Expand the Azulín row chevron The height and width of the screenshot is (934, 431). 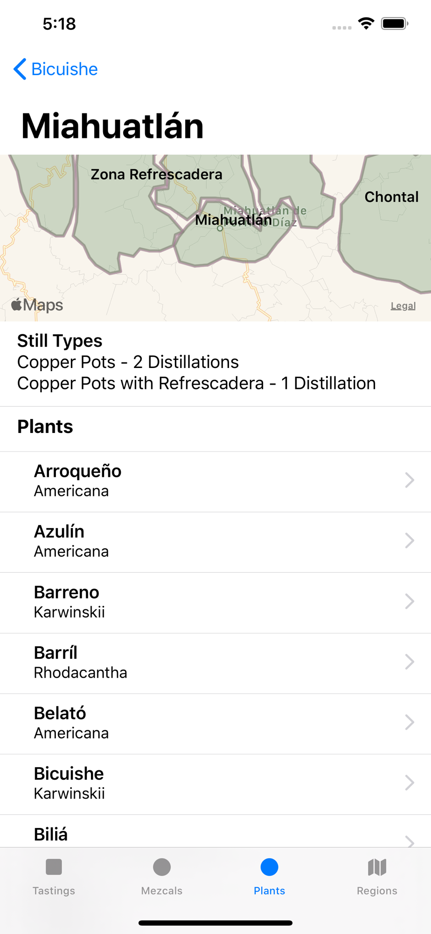[410, 541]
